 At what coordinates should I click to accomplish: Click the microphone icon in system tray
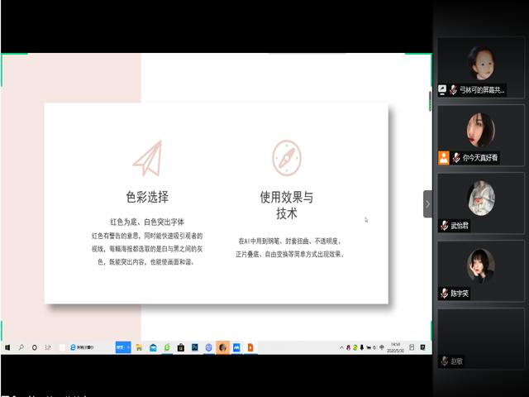(x=362, y=347)
